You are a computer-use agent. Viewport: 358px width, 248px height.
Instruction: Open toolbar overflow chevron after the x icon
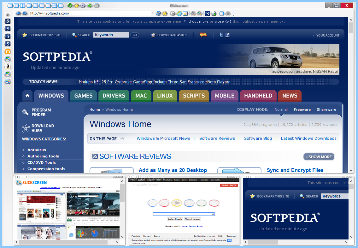click(x=233, y=15)
